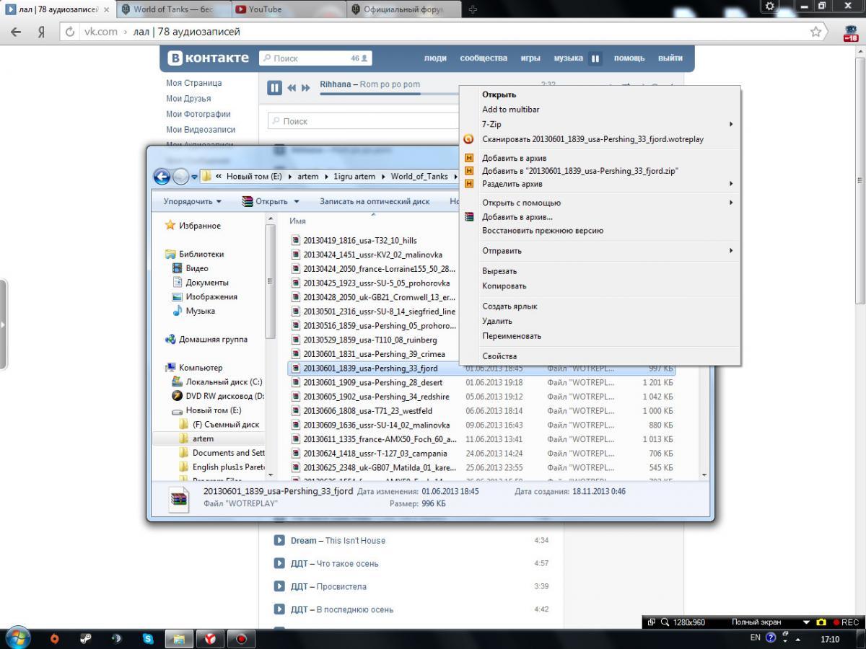Open the Windows Start button

pos(17,637)
